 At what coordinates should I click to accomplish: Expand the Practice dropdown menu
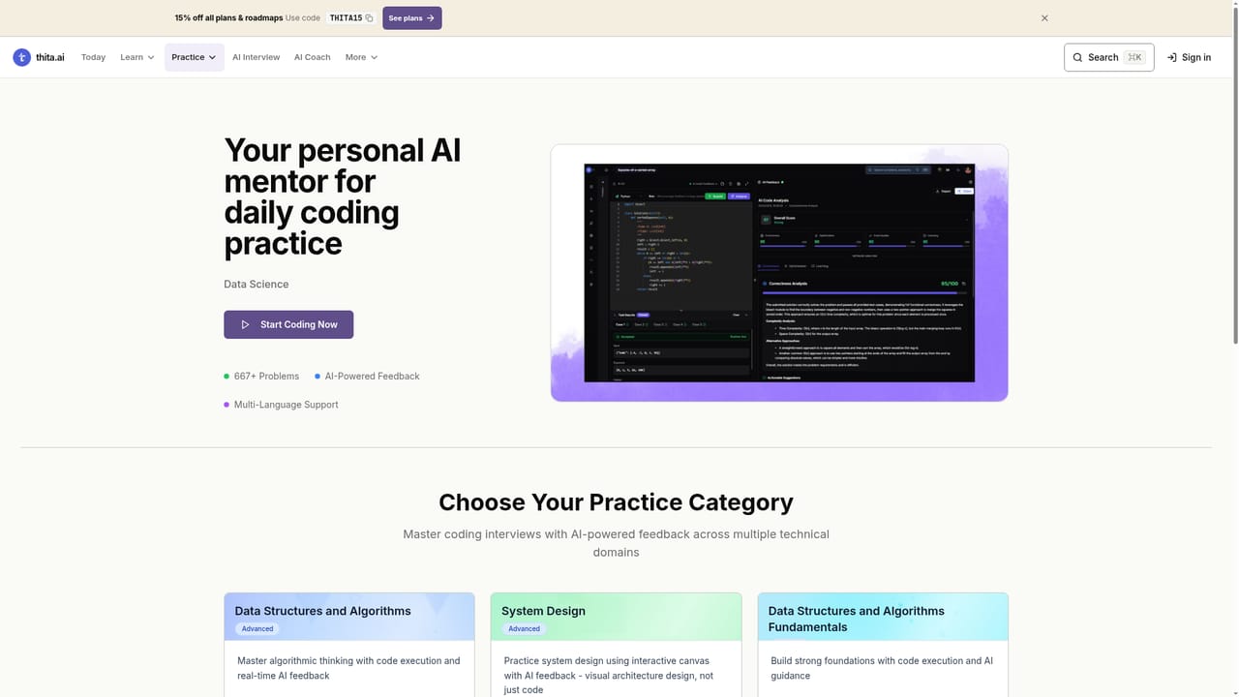tap(195, 57)
